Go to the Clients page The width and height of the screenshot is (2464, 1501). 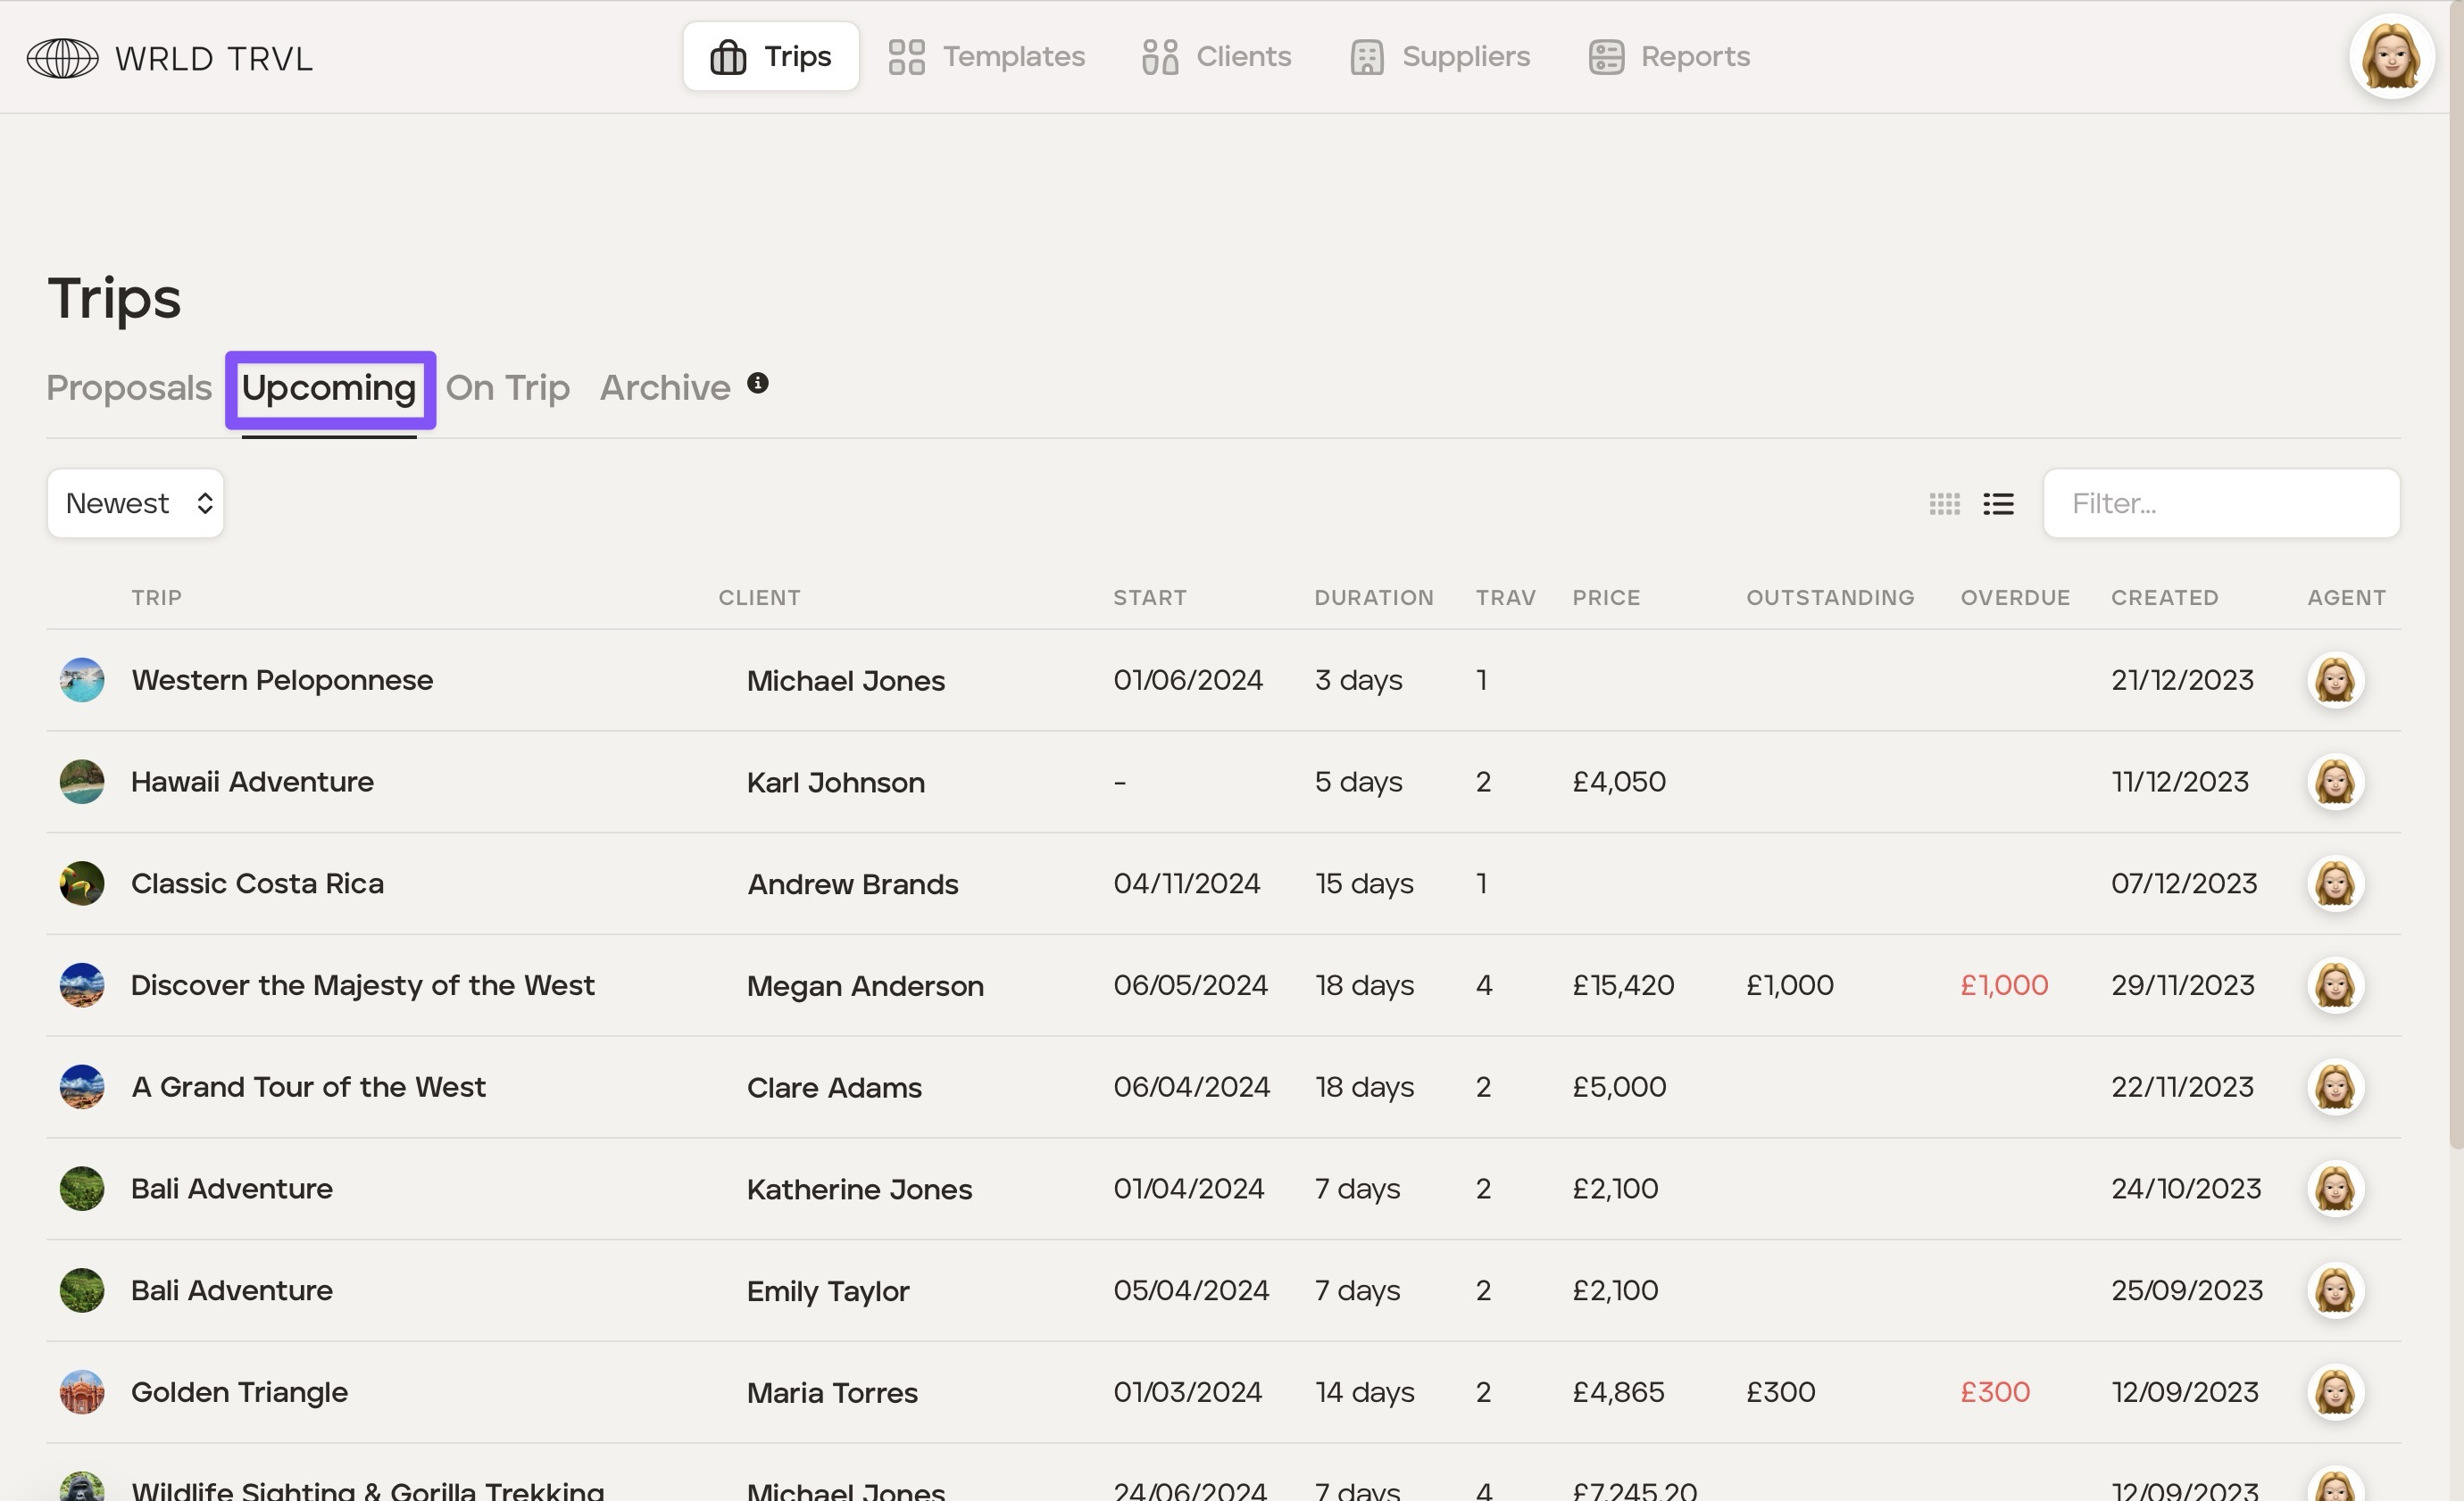(x=1216, y=57)
